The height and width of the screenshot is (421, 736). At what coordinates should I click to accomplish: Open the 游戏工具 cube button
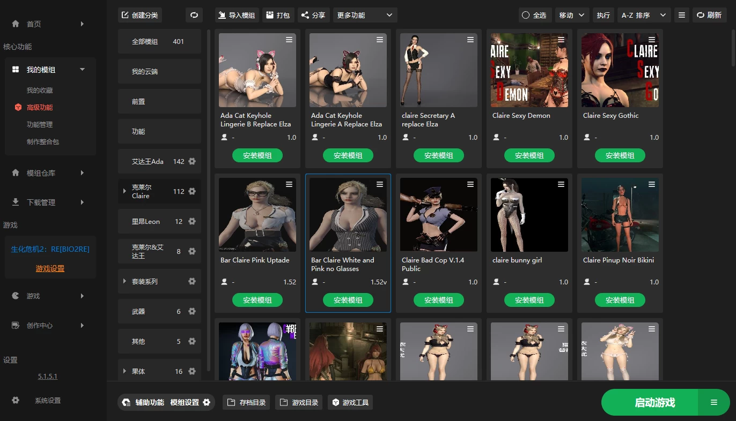350,402
